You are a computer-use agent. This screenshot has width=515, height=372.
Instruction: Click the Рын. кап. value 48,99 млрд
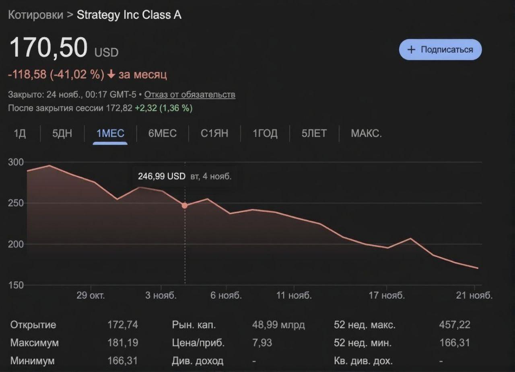click(x=278, y=325)
